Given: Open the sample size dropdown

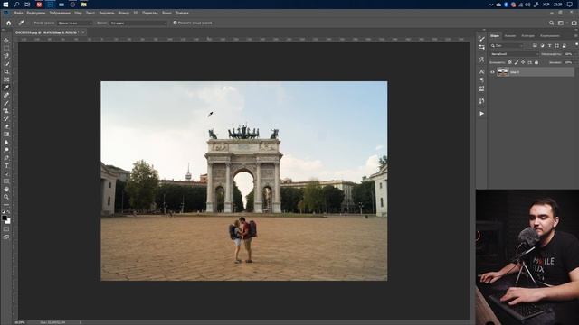Looking at the screenshot, I should 75,23.
